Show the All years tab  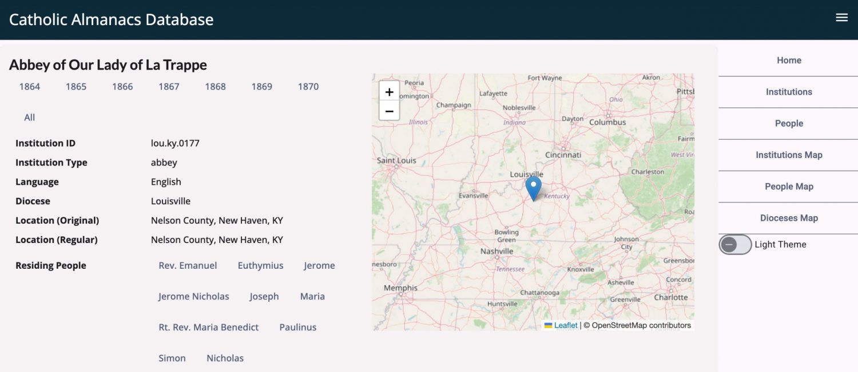tap(30, 118)
